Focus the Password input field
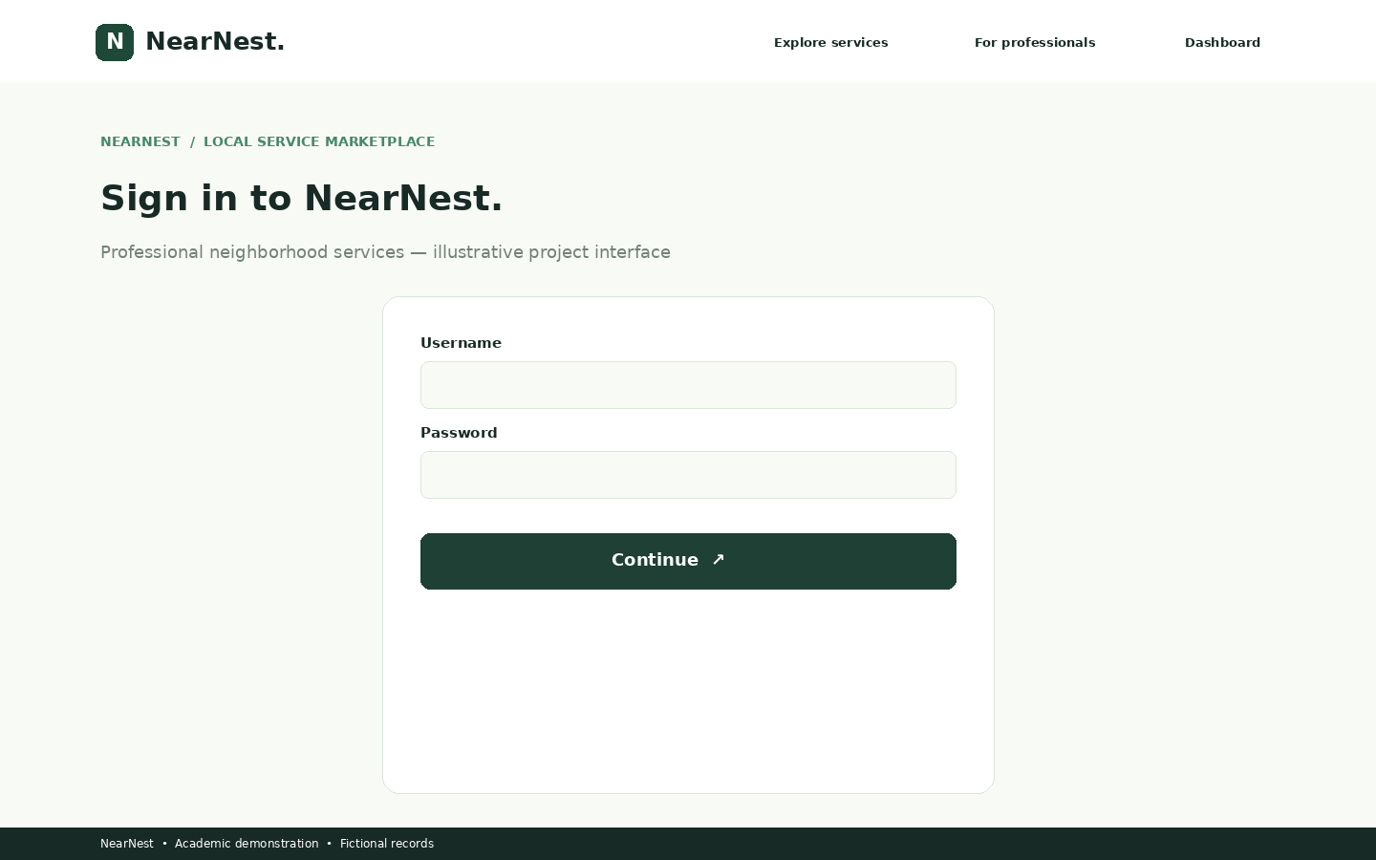The height and width of the screenshot is (860, 1376). point(688,475)
